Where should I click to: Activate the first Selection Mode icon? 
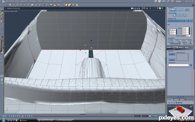tap(175, 15)
